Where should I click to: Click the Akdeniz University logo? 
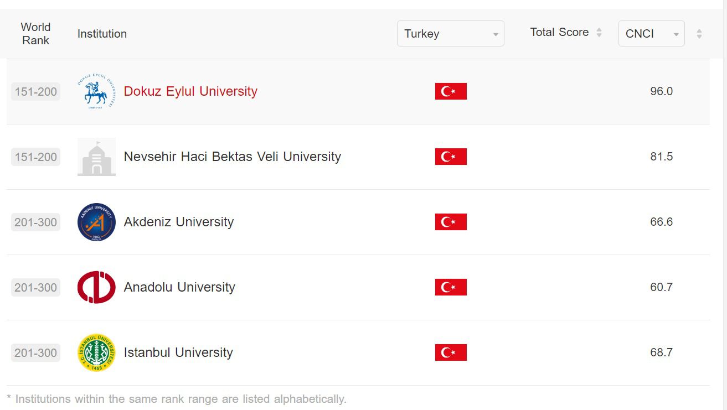tap(96, 222)
